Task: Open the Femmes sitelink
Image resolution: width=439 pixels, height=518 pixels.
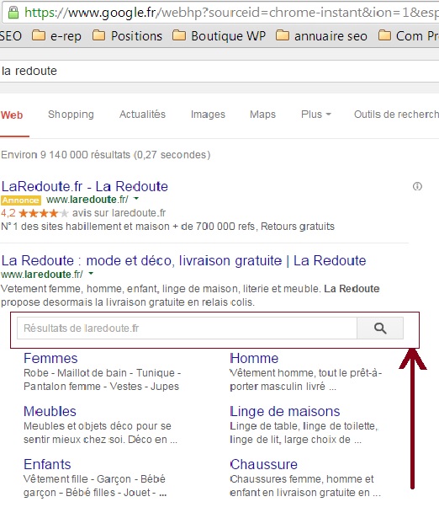Action: coord(50,359)
